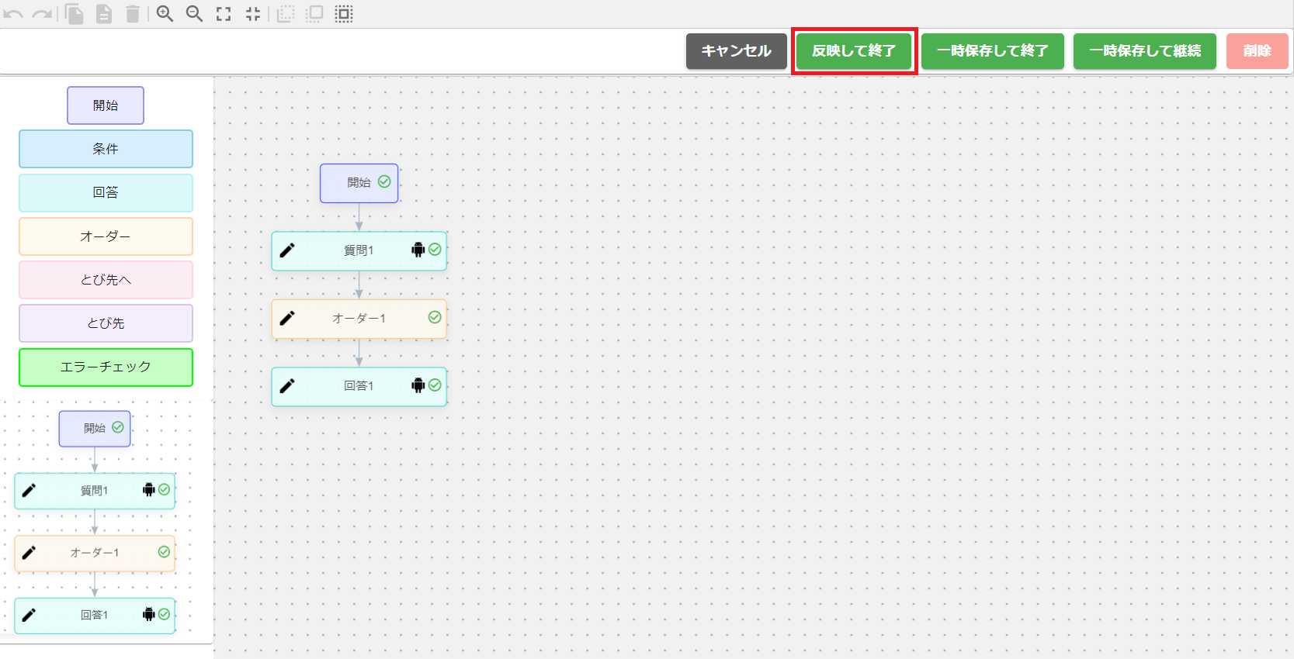Click the undo arrow icon
1294x659 pixels.
(x=13, y=14)
